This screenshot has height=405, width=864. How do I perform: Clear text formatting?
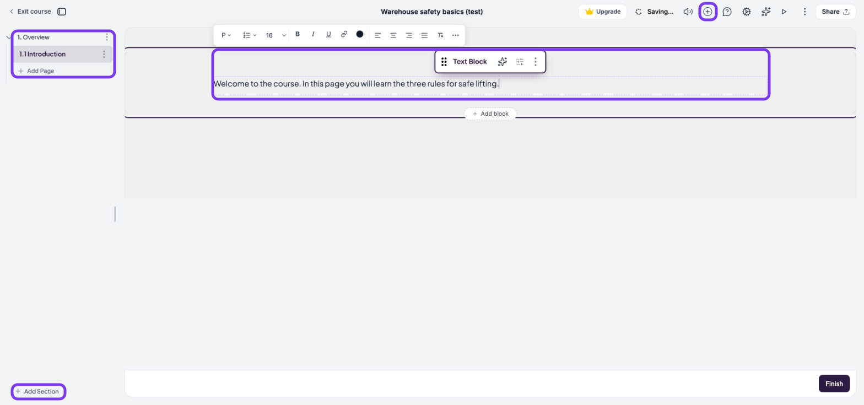440,35
